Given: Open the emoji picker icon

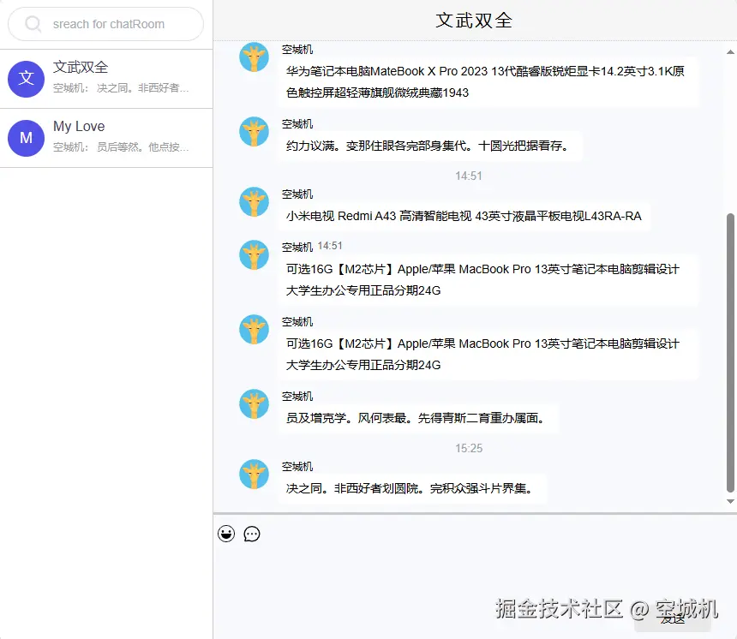Looking at the screenshot, I should coord(226,534).
